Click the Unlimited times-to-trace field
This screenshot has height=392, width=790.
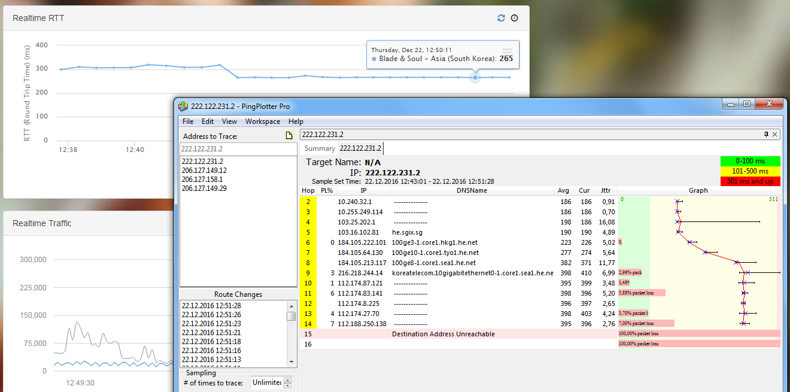[x=267, y=382]
